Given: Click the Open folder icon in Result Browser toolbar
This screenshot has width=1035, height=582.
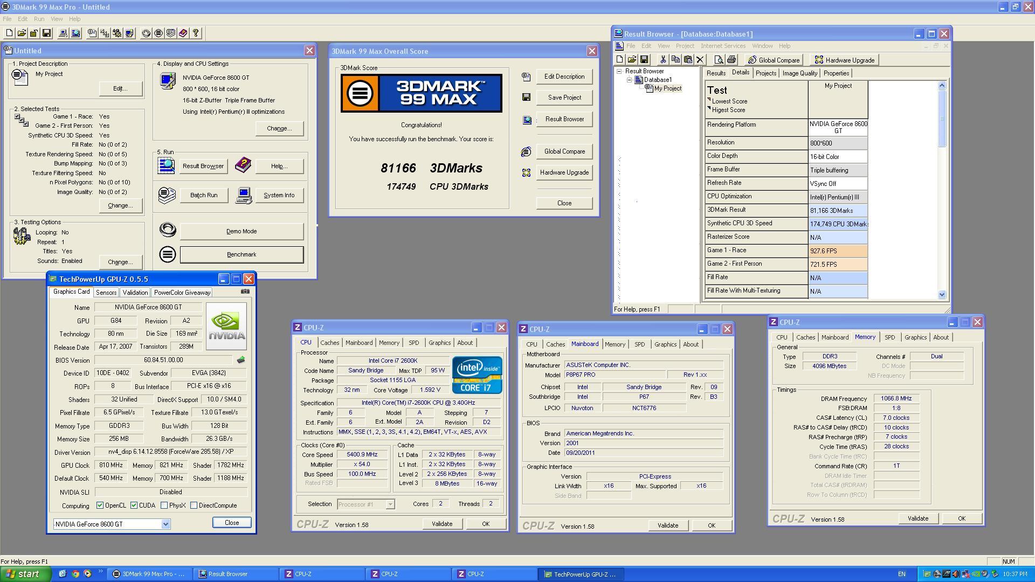Looking at the screenshot, I should coord(632,60).
